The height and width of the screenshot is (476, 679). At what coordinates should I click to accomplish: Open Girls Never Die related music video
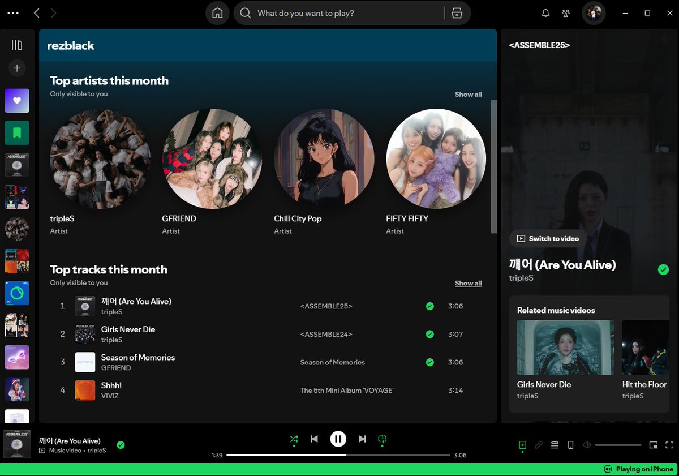[566, 348]
